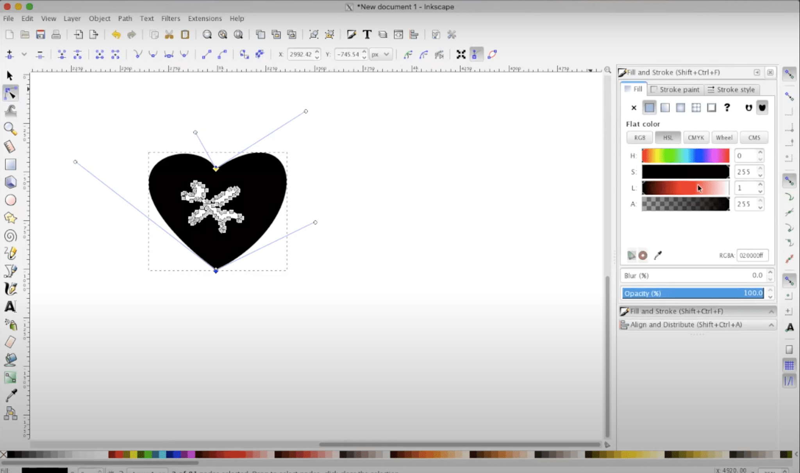800x473 pixels.
Task: Switch color mode to RGB
Action: point(639,137)
